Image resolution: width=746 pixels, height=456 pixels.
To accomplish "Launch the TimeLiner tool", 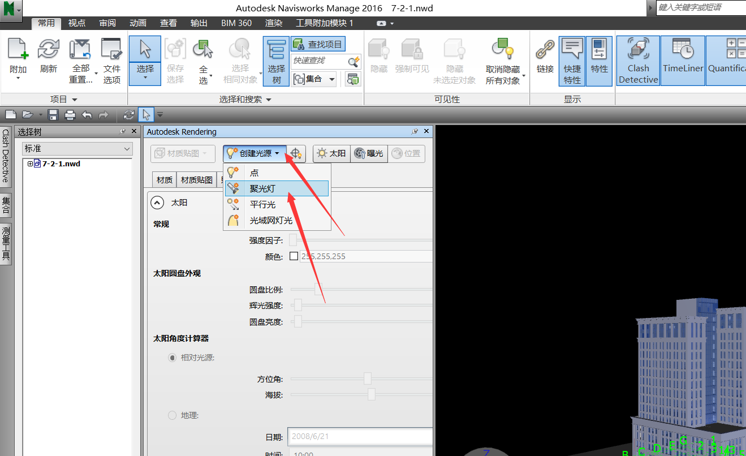I will [683, 61].
